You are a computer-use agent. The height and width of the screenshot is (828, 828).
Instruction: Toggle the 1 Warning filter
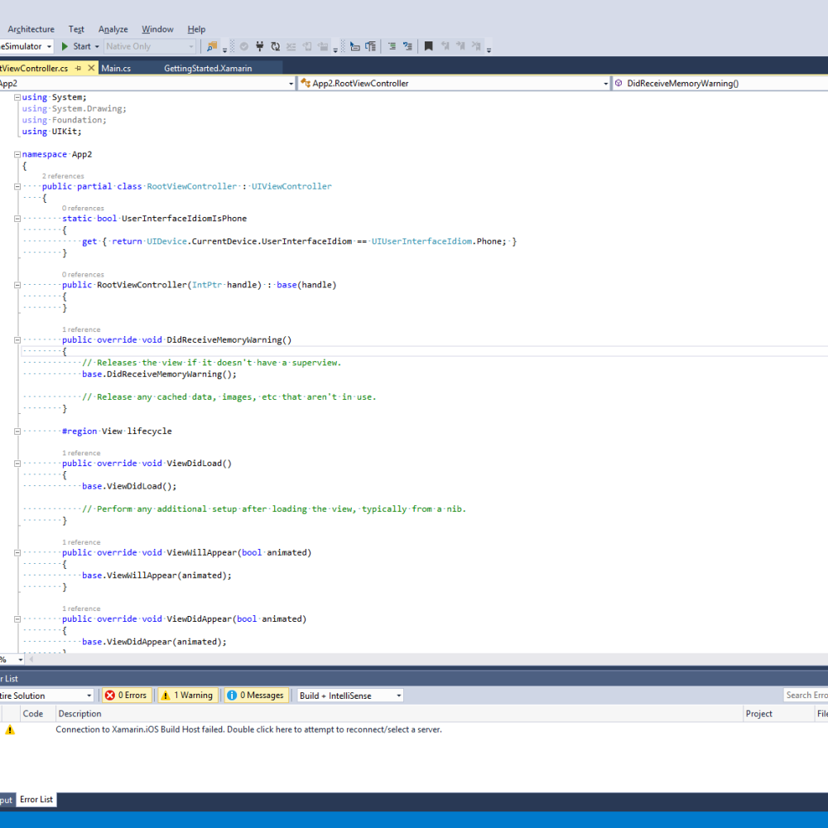[x=187, y=695]
